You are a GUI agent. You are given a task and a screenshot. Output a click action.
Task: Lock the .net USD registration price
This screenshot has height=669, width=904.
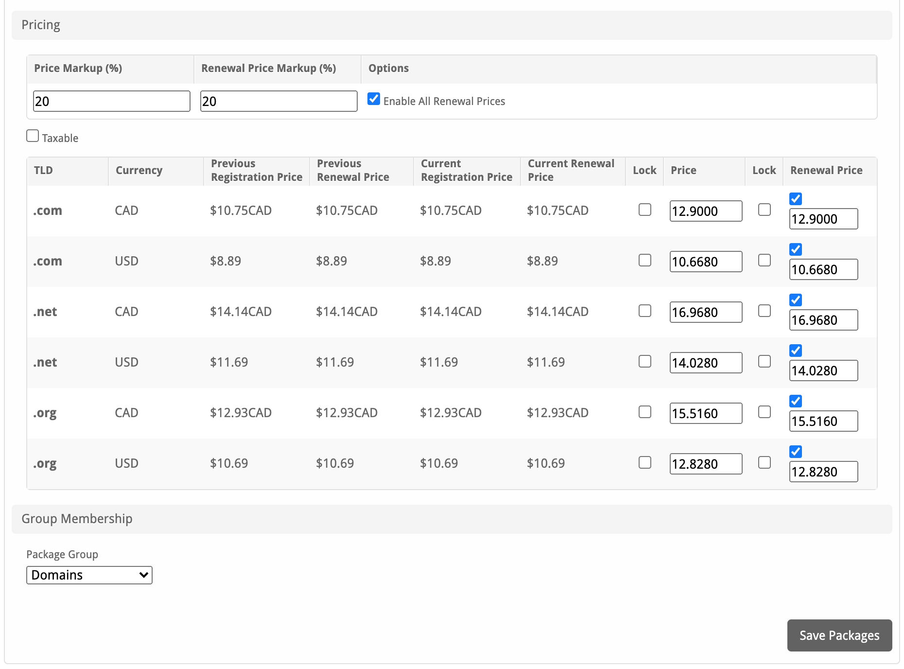pos(644,361)
